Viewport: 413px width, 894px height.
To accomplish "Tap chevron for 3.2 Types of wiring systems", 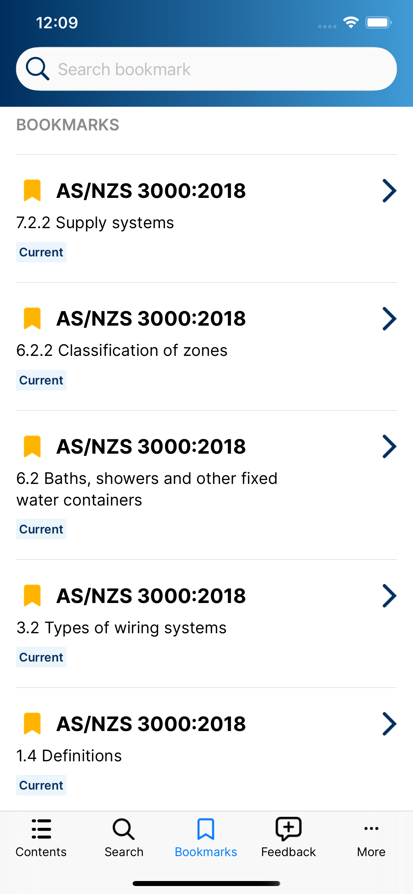I will (389, 596).
